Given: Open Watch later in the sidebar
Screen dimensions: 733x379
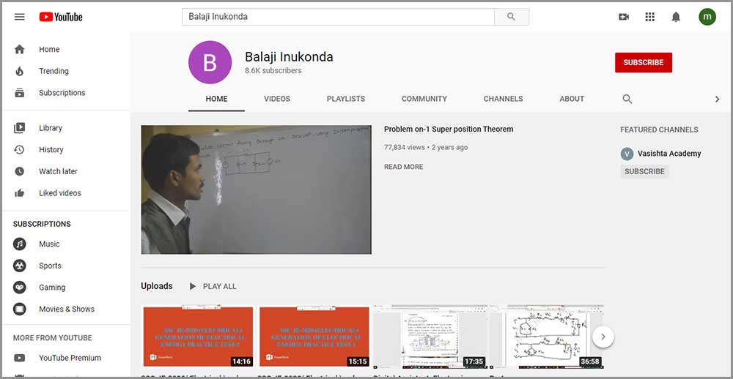Looking at the screenshot, I should (x=58, y=171).
